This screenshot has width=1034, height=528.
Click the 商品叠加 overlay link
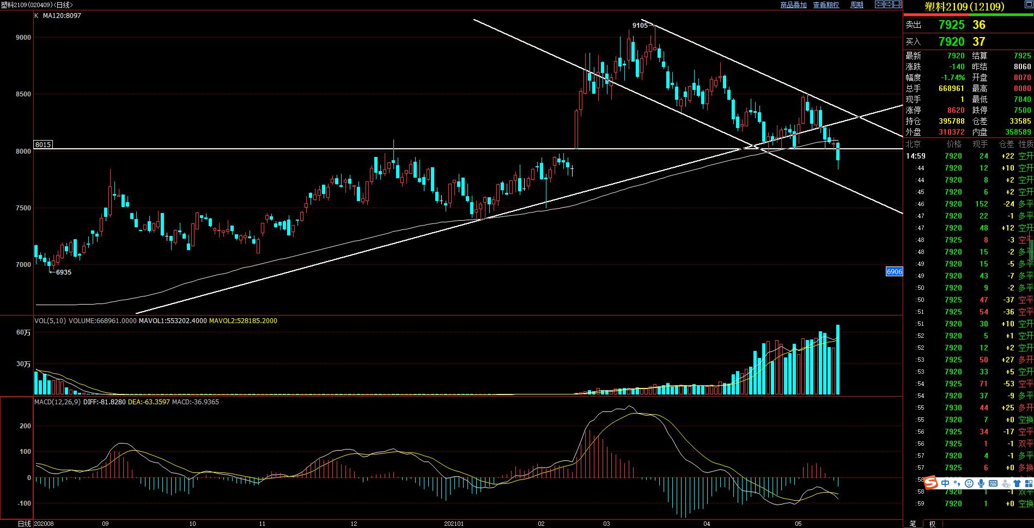[793, 5]
